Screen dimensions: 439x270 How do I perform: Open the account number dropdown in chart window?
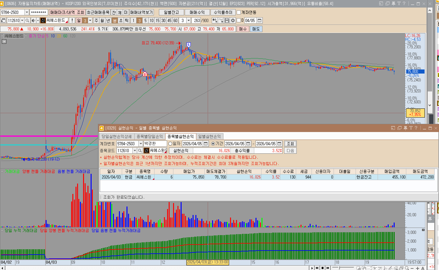27,13
